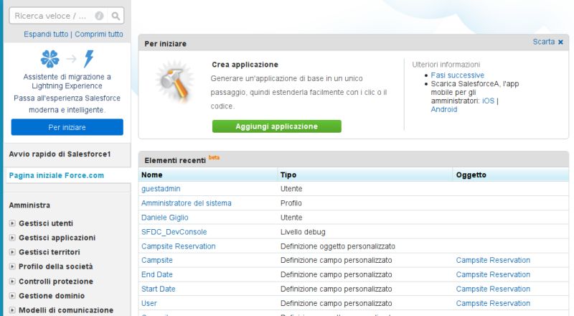Open Gestisci utenti menu label
Screen dimensions: 574x316
[x=46, y=223]
